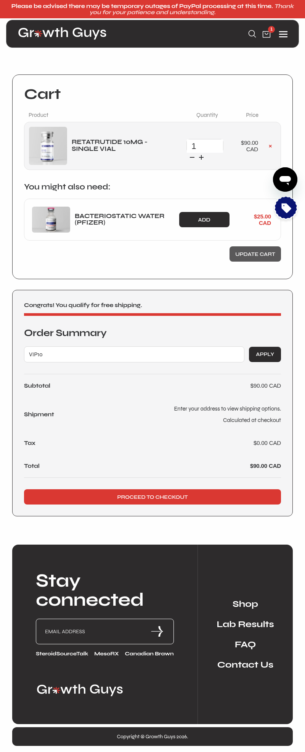This screenshot has width=305, height=752.
Task: Add Bacteriostatic Water to cart
Action: 204,220
